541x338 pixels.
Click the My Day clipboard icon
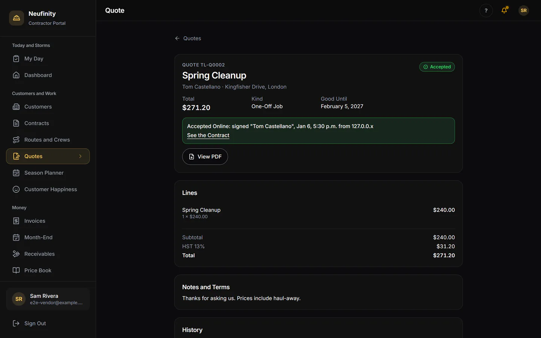point(16,59)
